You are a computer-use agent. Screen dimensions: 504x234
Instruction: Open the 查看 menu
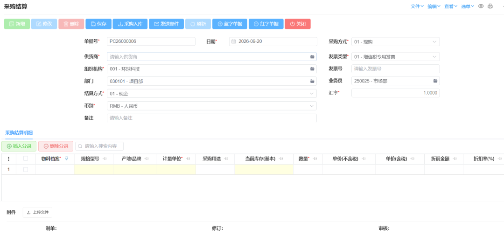pos(451,7)
